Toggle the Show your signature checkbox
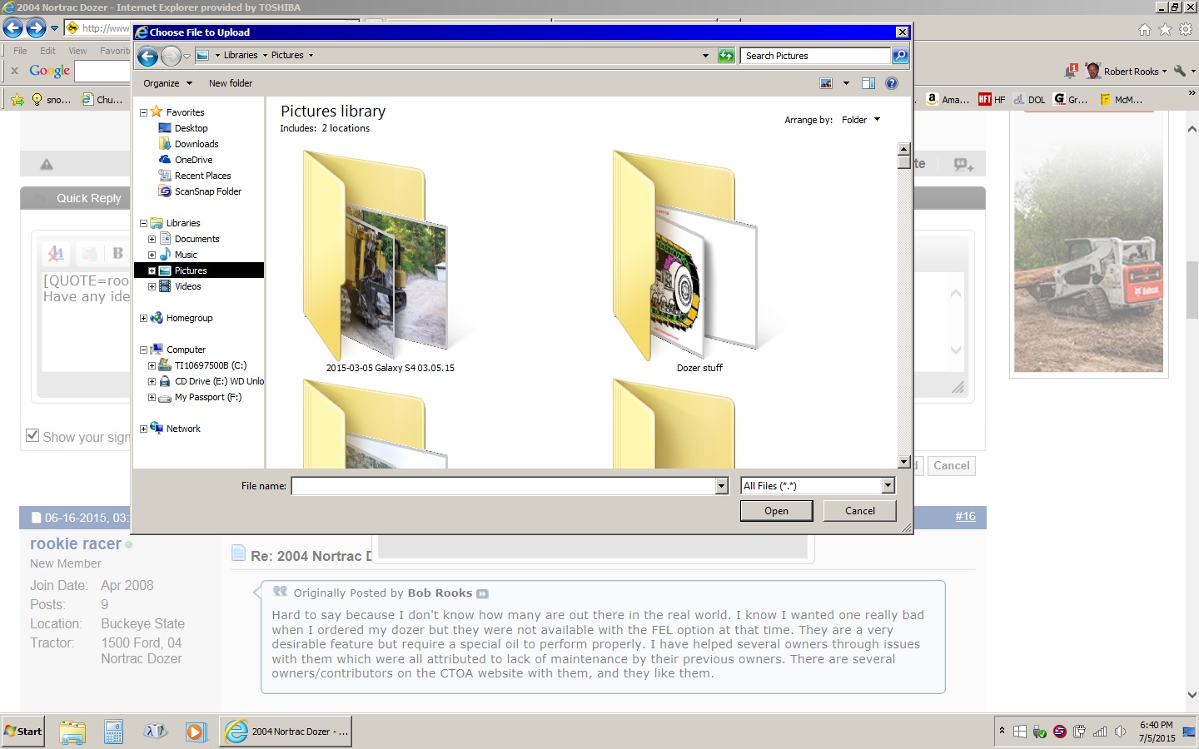Screen dimensions: 1199x749 point(32,435)
